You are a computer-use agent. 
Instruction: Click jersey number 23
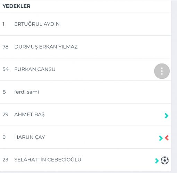pos(5,159)
